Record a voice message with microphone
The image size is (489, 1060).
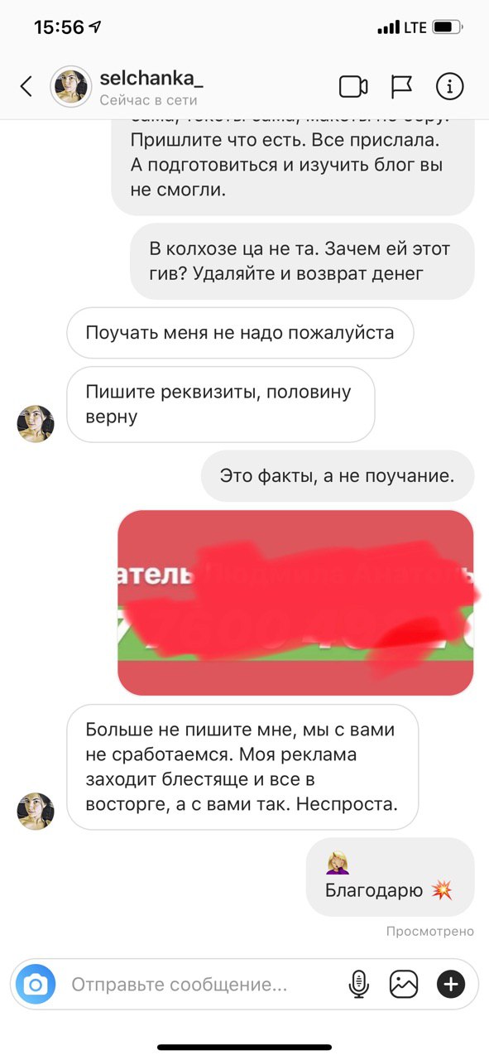tap(359, 984)
